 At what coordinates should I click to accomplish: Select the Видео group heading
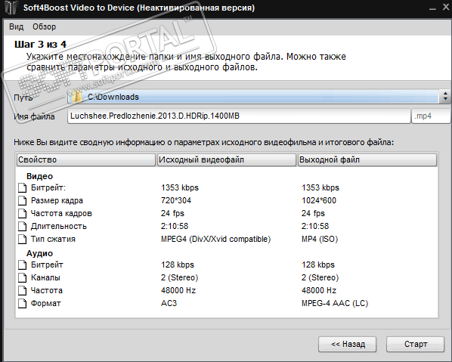39,176
